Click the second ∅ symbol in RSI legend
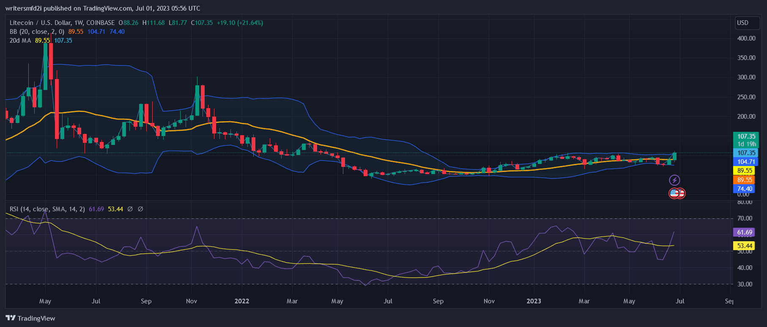The width and height of the screenshot is (767, 327). click(140, 209)
